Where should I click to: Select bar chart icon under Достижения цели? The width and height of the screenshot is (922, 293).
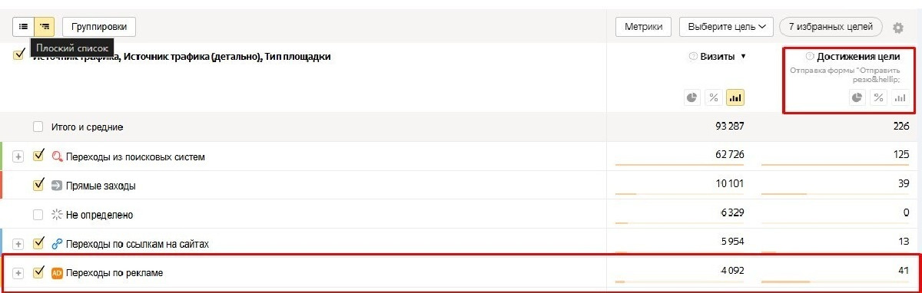[x=900, y=97]
